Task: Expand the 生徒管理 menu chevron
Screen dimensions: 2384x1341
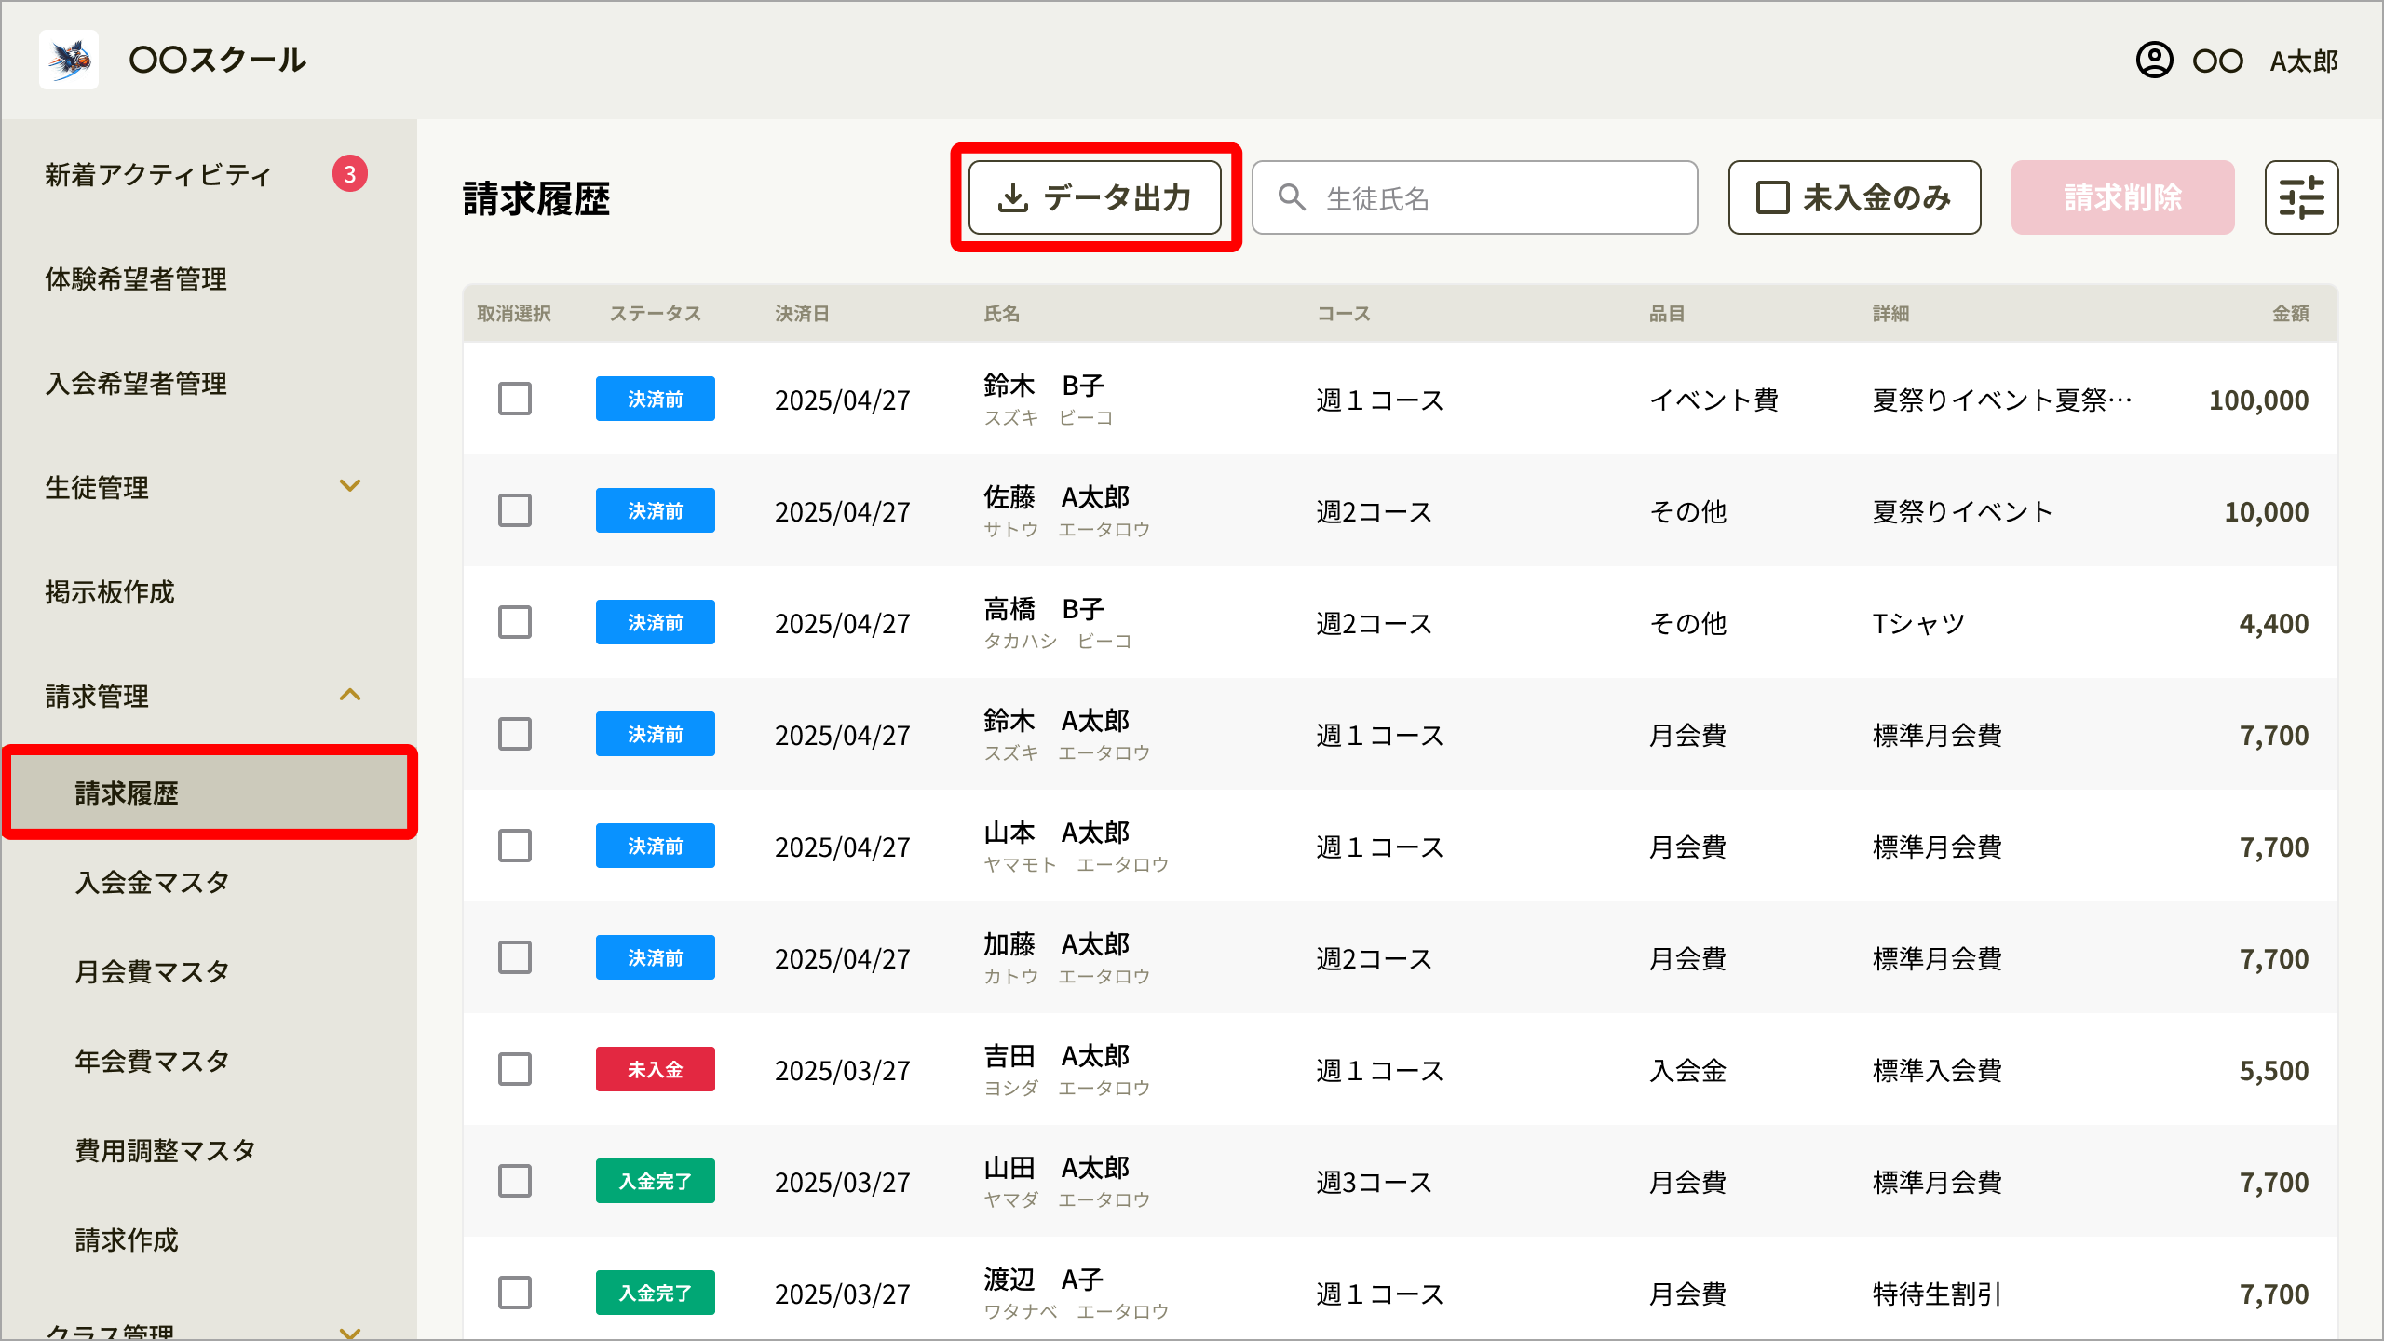Action: [350, 486]
